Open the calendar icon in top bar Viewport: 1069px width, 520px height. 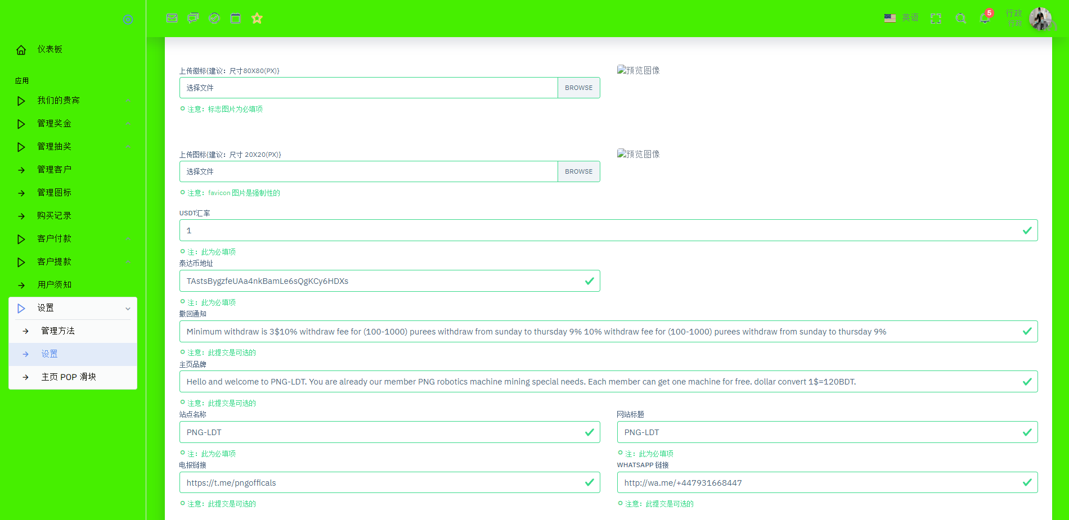(236, 18)
